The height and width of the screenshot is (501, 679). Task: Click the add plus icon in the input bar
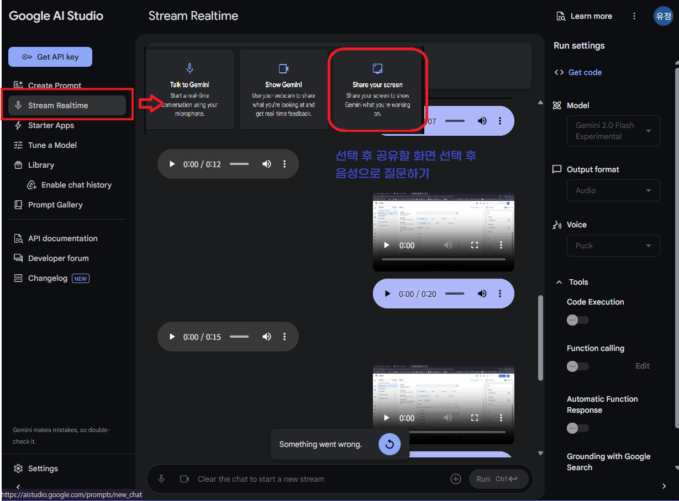point(456,479)
